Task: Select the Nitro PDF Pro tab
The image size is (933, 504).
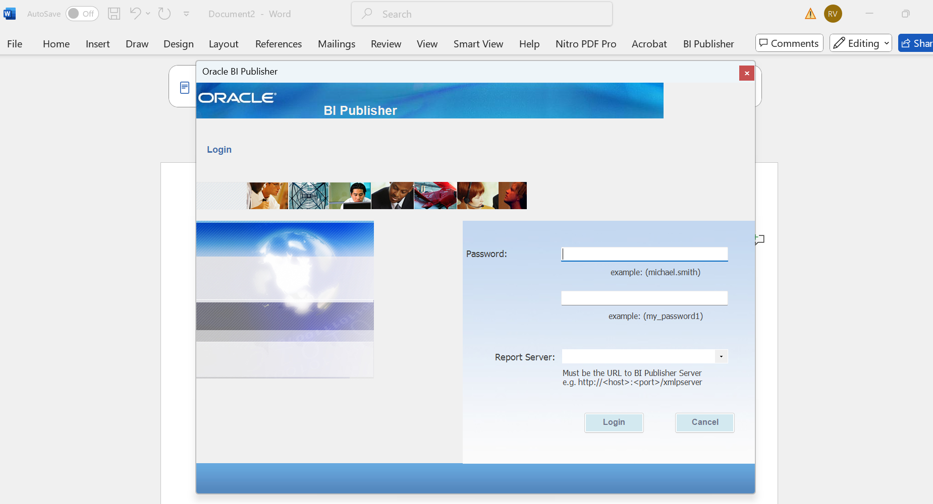Action: point(586,44)
